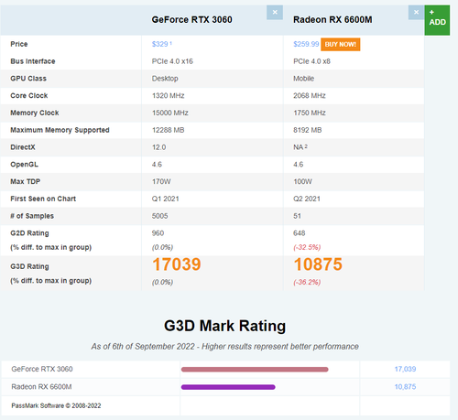Click the large 10875 G3D rating
This screenshot has height=420, width=458.
[318, 264]
